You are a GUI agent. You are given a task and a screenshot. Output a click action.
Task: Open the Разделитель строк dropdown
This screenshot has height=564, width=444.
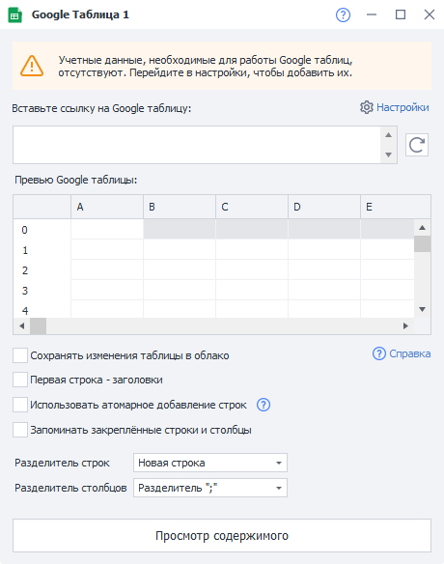coord(210,463)
